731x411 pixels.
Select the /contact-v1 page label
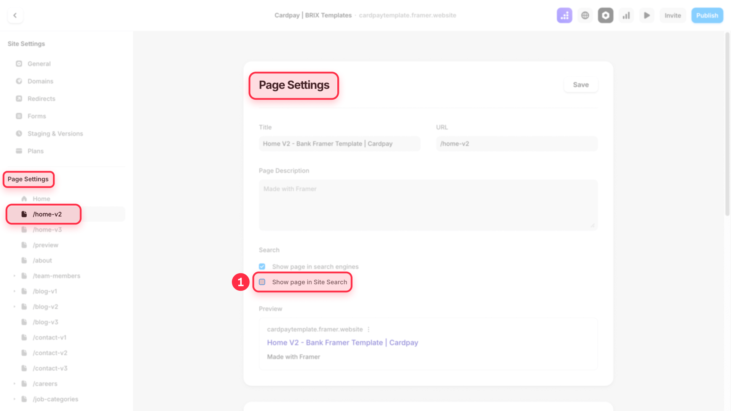49,338
